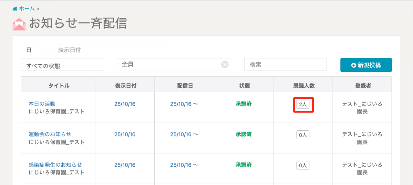Click the 検索 search field

click(x=285, y=64)
